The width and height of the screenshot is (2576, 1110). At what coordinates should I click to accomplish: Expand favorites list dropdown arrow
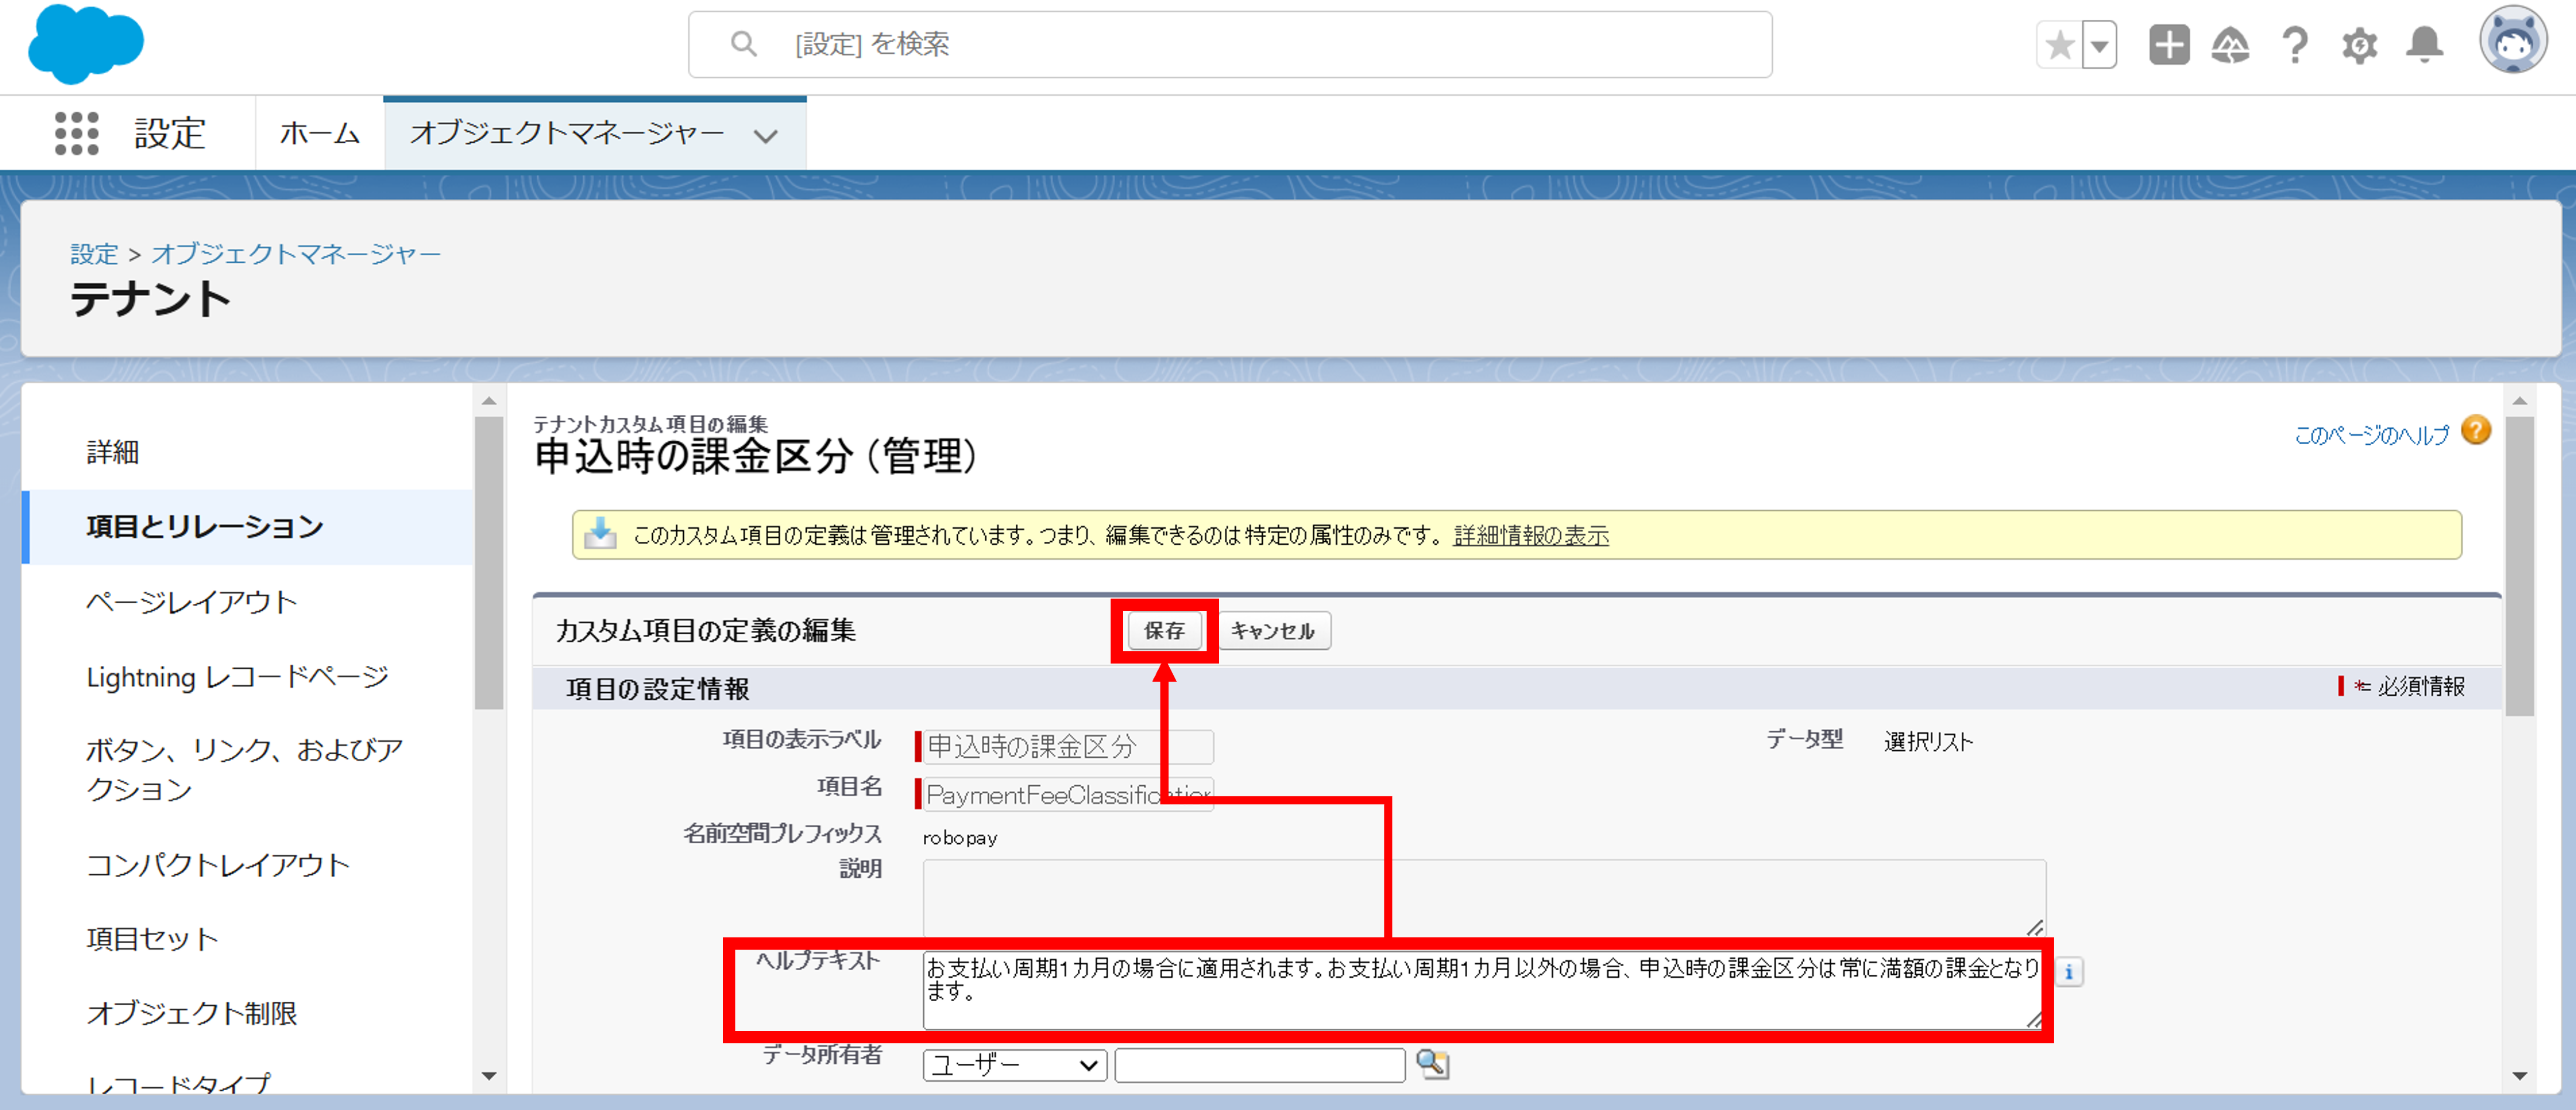[2100, 45]
